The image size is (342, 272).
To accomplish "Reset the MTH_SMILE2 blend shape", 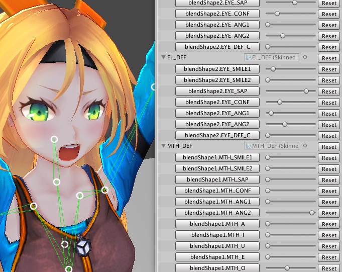I will point(329,169).
